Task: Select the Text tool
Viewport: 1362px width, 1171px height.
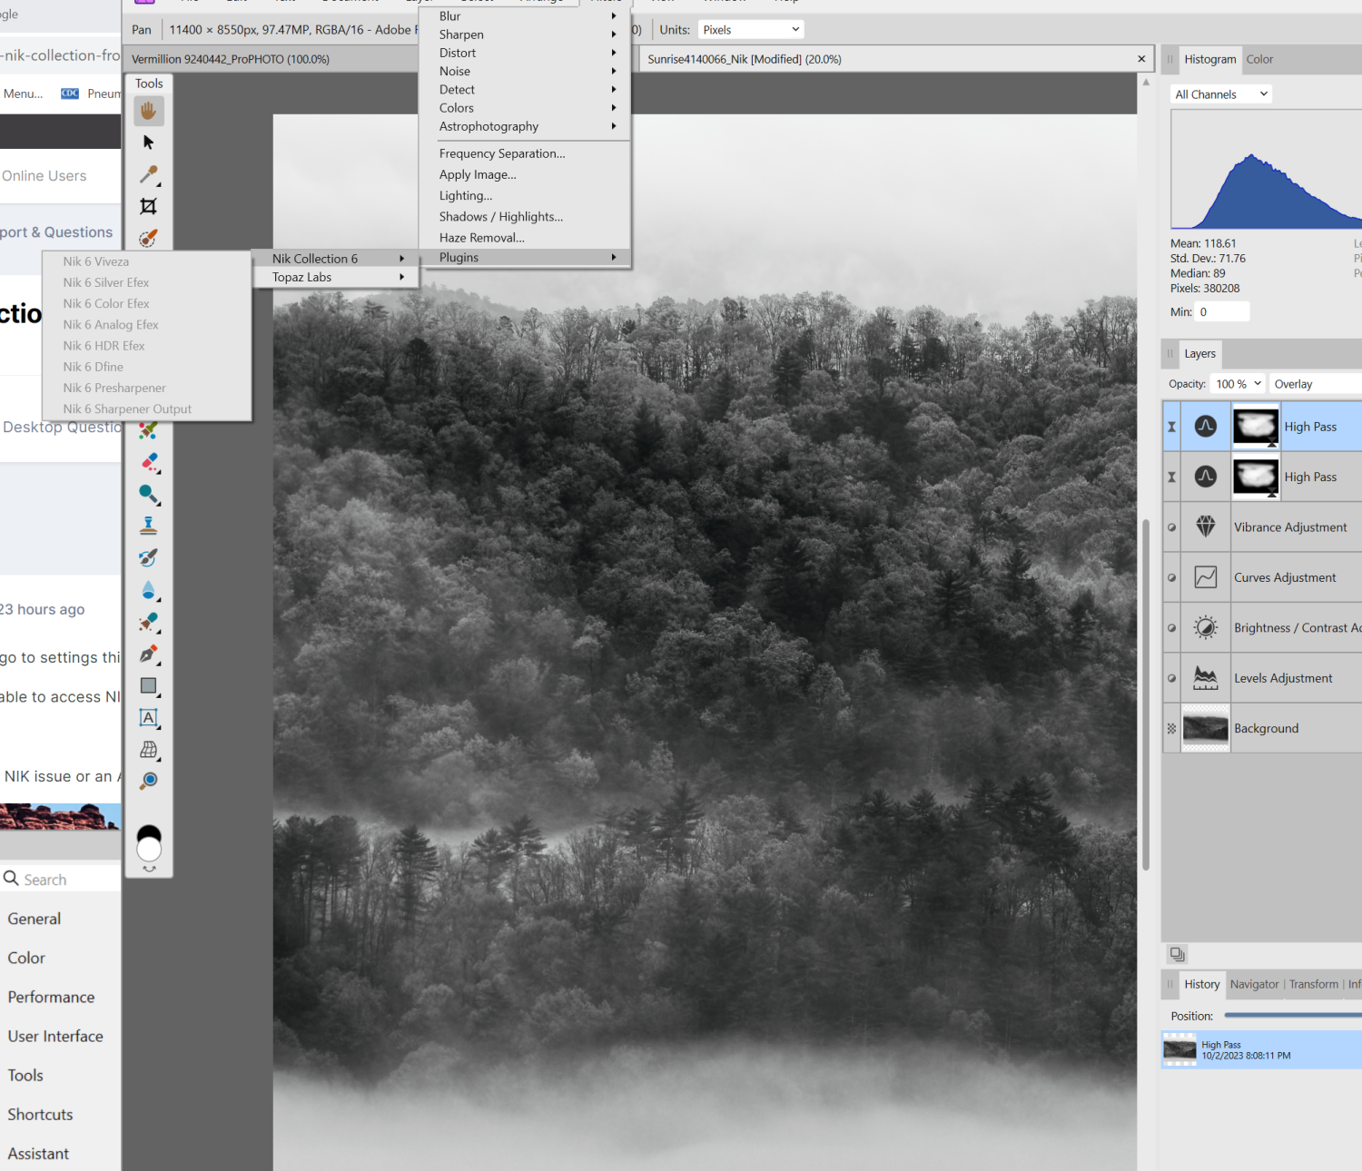Action: tap(148, 718)
